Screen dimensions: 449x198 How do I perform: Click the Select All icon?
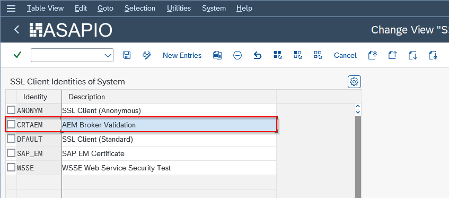tap(278, 55)
